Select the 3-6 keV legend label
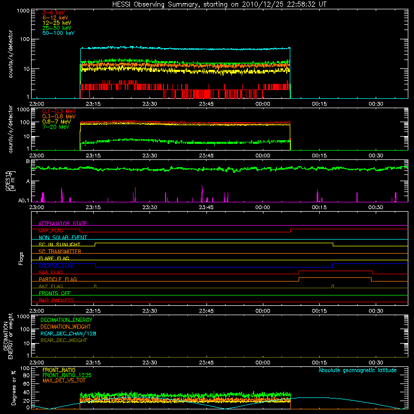Screen dimensions: 414x414 tap(54, 12)
